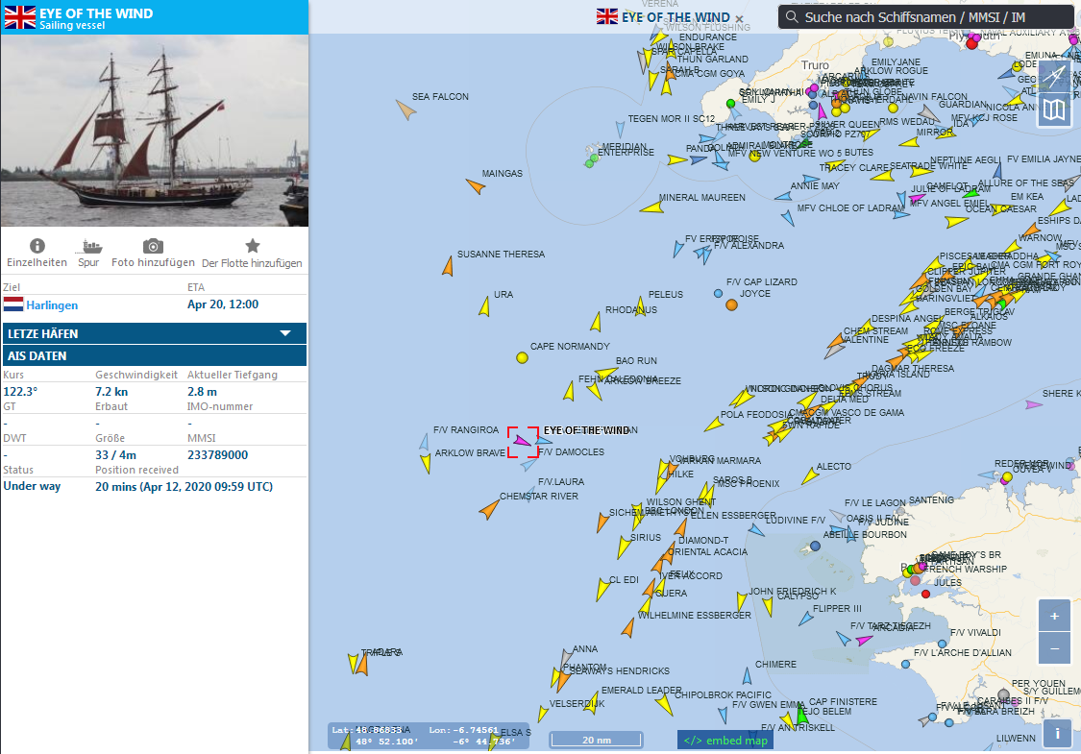The width and height of the screenshot is (1081, 754).
Task: Open the info button on map
Action: click(x=1057, y=733)
